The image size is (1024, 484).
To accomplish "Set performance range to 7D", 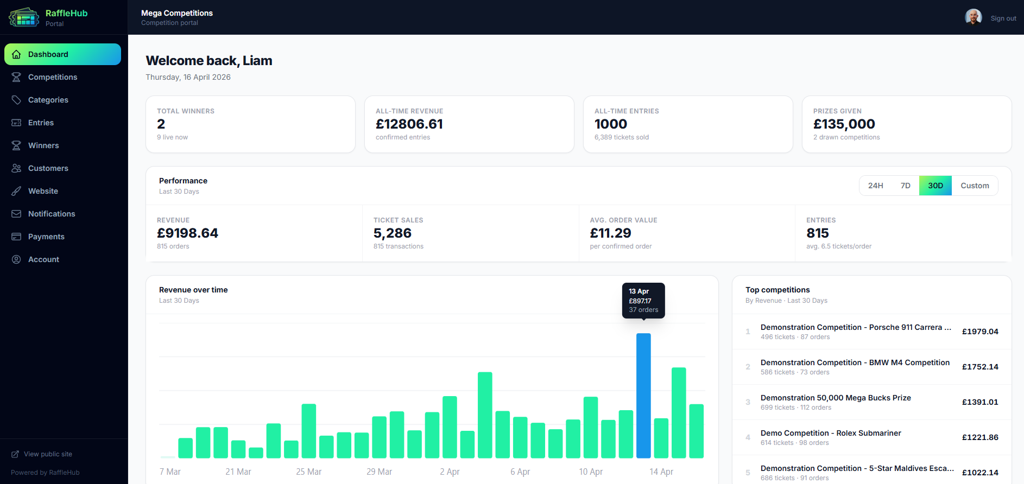I will point(905,186).
